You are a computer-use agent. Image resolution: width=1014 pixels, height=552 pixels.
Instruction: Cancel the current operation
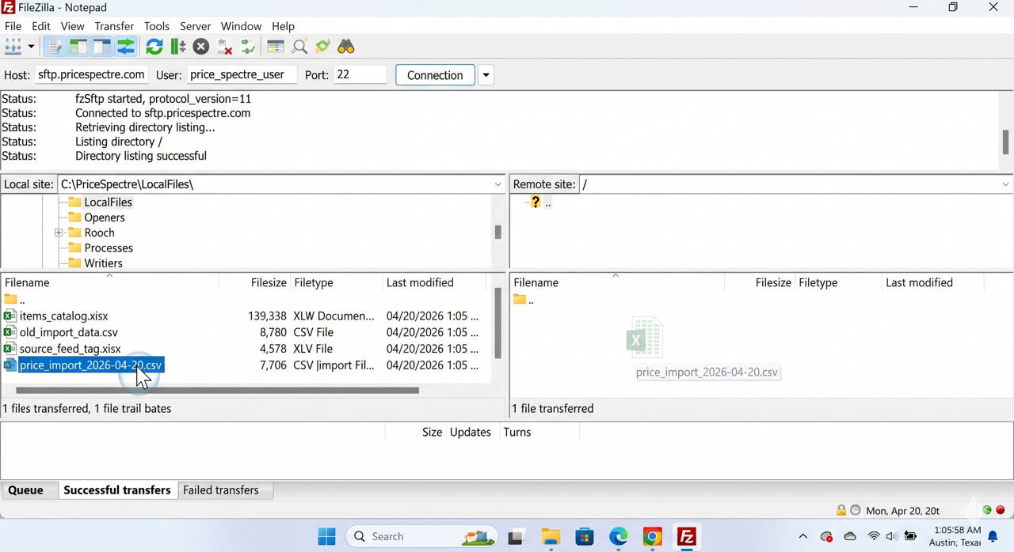pos(200,47)
